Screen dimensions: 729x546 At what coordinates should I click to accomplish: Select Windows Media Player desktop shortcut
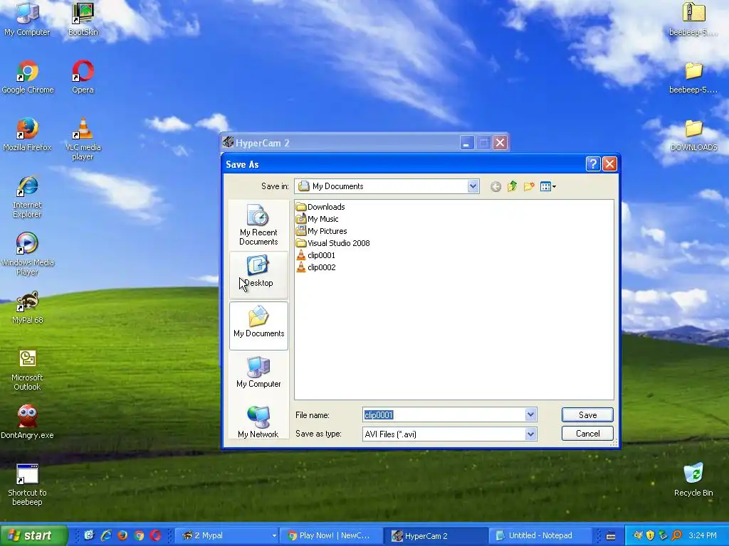point(27,255)
